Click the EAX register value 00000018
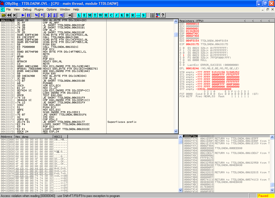Viewport: 275px width, 198px height. 192,24
